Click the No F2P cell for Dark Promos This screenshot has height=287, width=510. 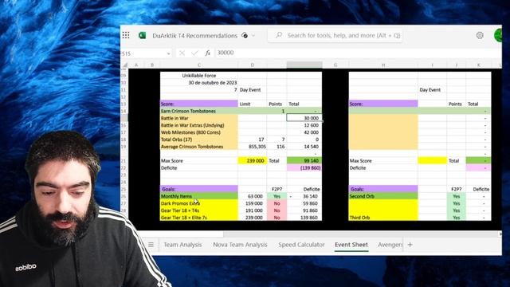(x=277, y=203)
